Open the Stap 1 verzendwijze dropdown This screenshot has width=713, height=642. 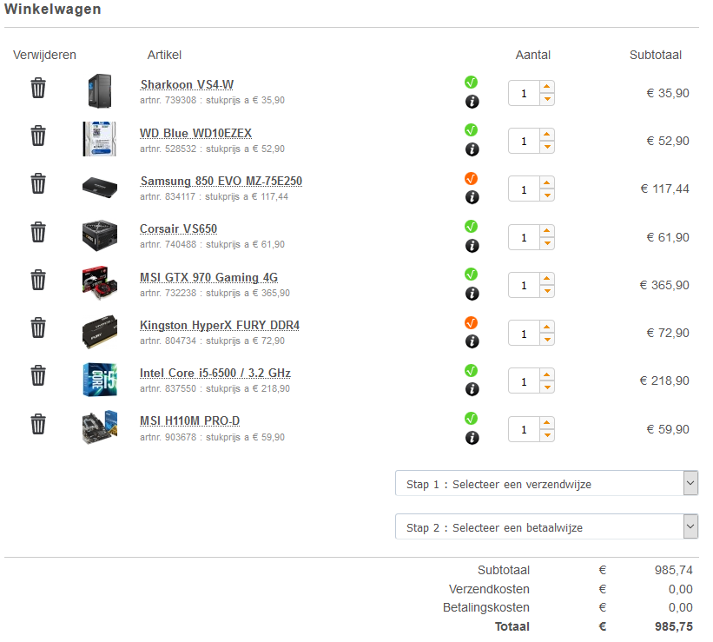pyautogui.click(x=546, y=484)
